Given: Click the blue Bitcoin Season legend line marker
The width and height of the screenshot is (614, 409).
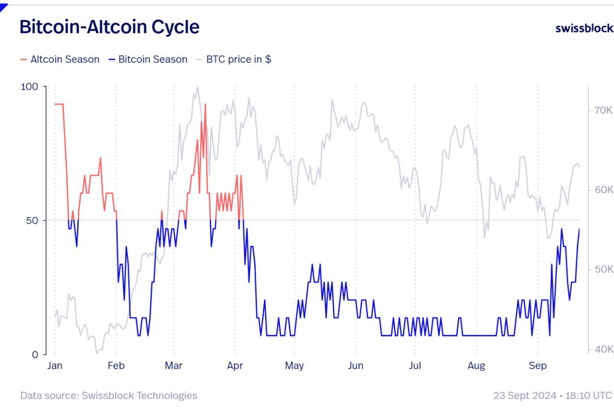Looking at the screenshot, I should (112, 60).
